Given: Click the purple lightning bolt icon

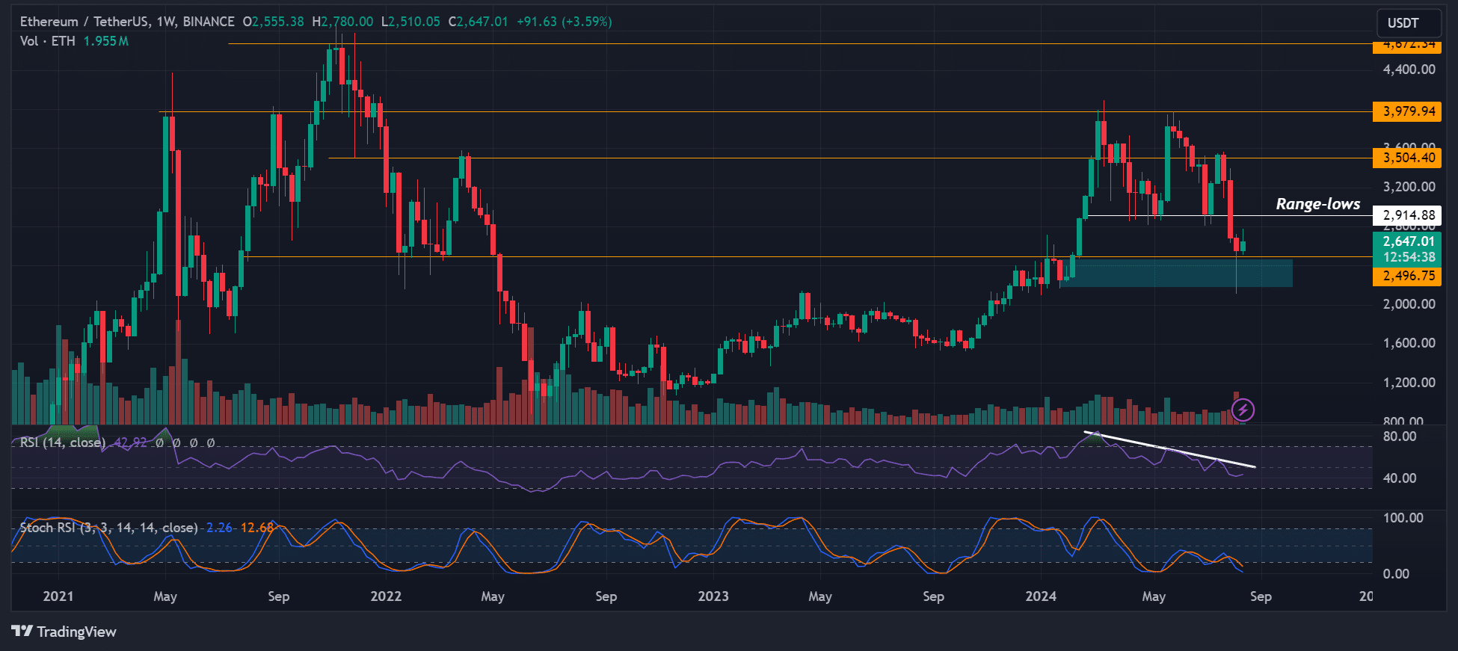Looking at the screenshot, I should tap(1243, 410).
